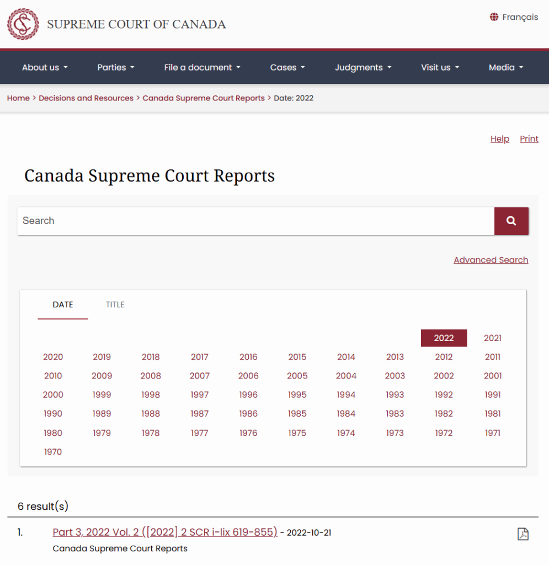Click the Help link

(499, 139)
